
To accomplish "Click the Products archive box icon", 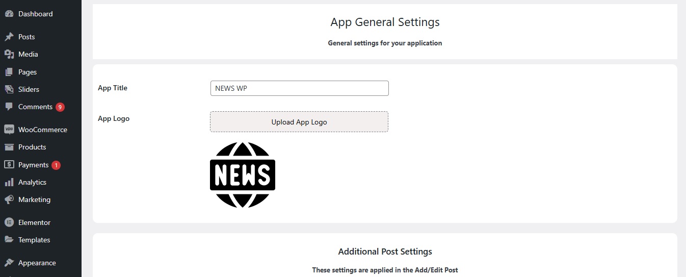I will click(x=9, y=147).
